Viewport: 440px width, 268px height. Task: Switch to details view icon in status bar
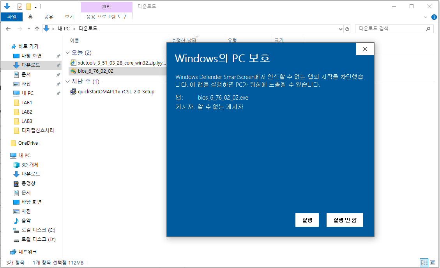click(x=424, y=263)
